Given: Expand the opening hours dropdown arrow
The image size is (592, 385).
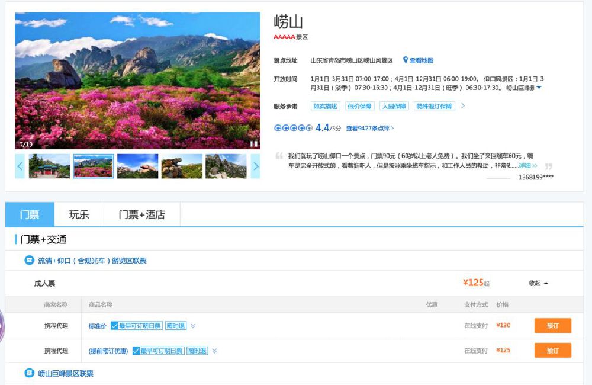Looking at the screenshot, I should pos(539,88).
